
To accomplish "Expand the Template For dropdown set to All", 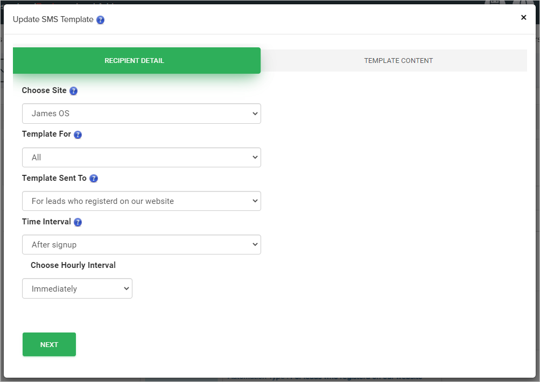I will [x=141, y=158].
